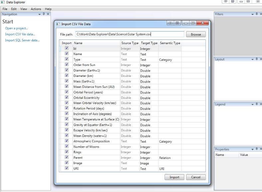Click the auto-hide pin on Layout panel

click(x=257, y=59)
